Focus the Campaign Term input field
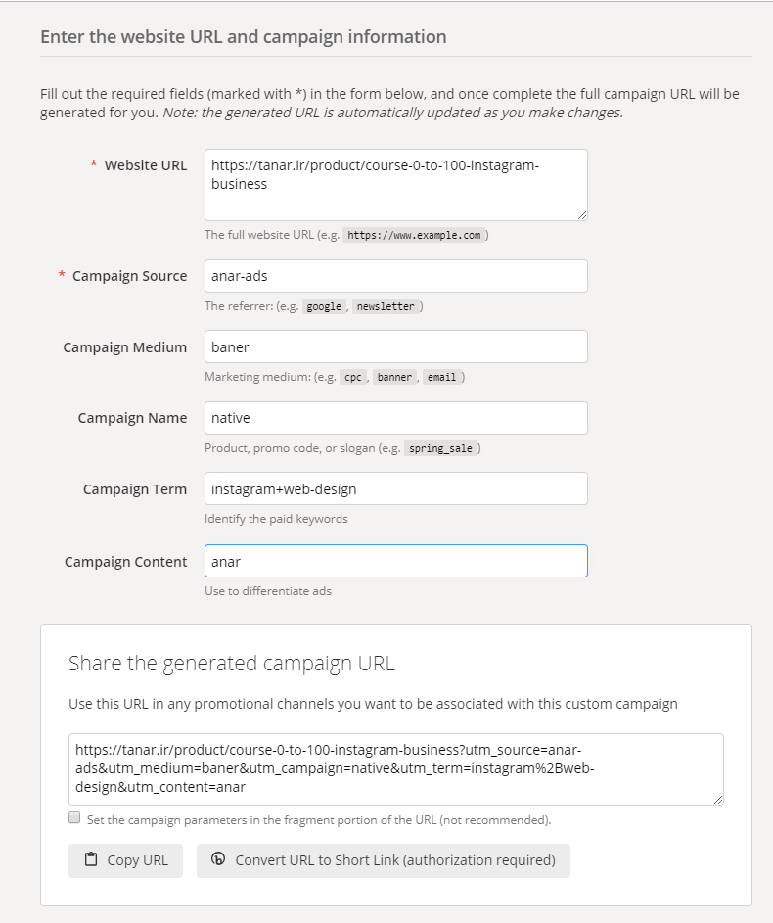Viewport: 773px width, 923px height. pyautogui.click(x=395, y=488)
